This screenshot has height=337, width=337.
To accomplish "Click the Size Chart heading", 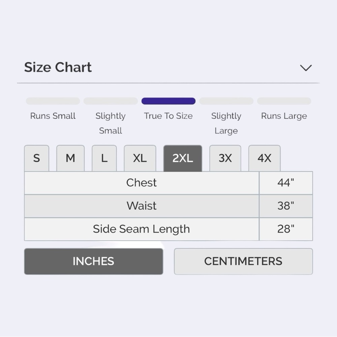I will coord(58,67).
